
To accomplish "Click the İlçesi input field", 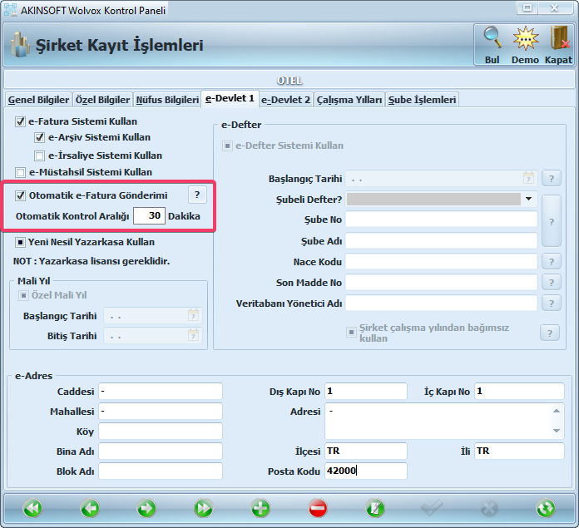I will tap(366, 451).
